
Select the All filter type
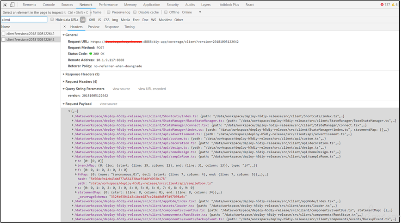pos(82,20)
